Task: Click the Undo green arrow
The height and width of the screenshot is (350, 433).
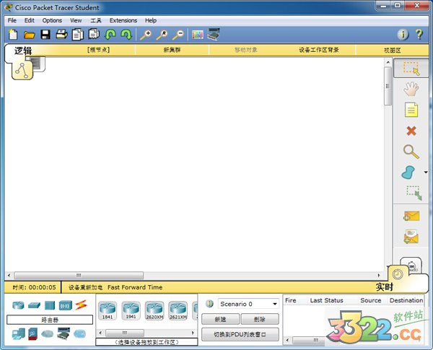Action: pyautogui.click(x=110, y=35)
